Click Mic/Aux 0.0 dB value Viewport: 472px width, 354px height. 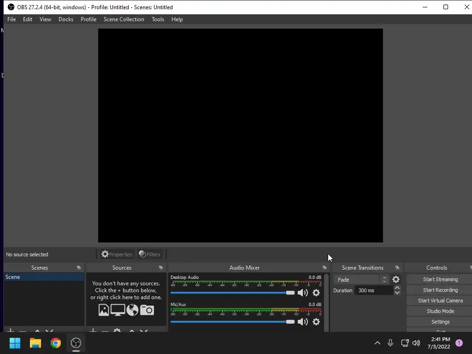315,304
